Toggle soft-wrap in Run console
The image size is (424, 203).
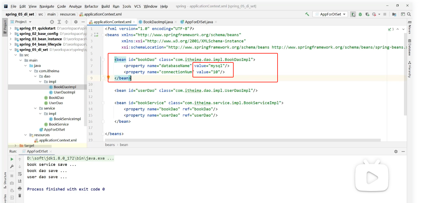point(20,174)
